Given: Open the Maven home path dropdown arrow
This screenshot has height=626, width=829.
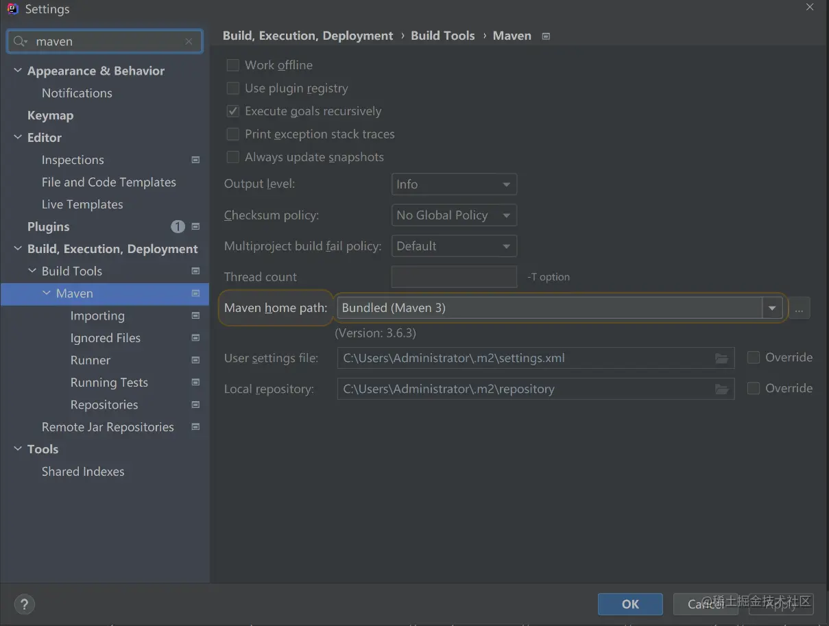Looking at the screenshot, I should (772, 309).
